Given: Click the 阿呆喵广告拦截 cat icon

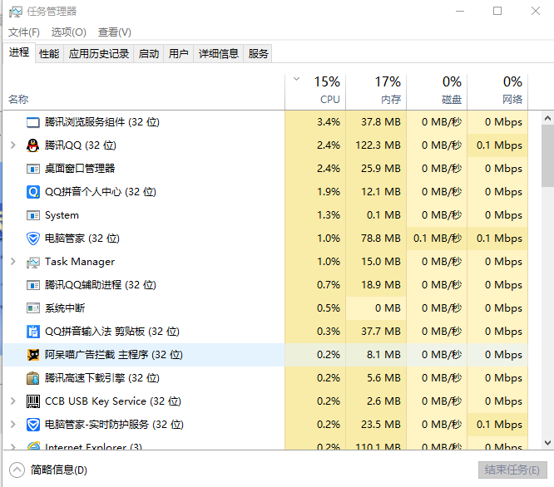Looking at the screenshot, I should (33, 355).
